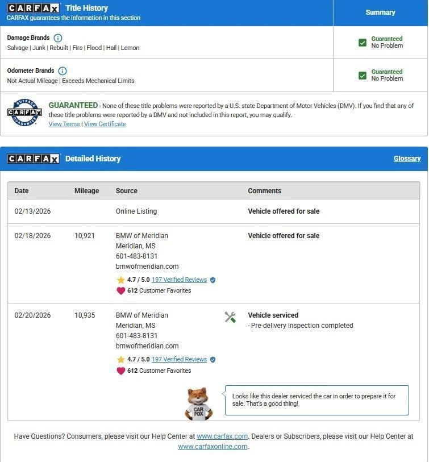429x462 pixels.
Task: Click the heart favorites icon in the 02/20/2026 entry
Action: (x=120, y=371)
